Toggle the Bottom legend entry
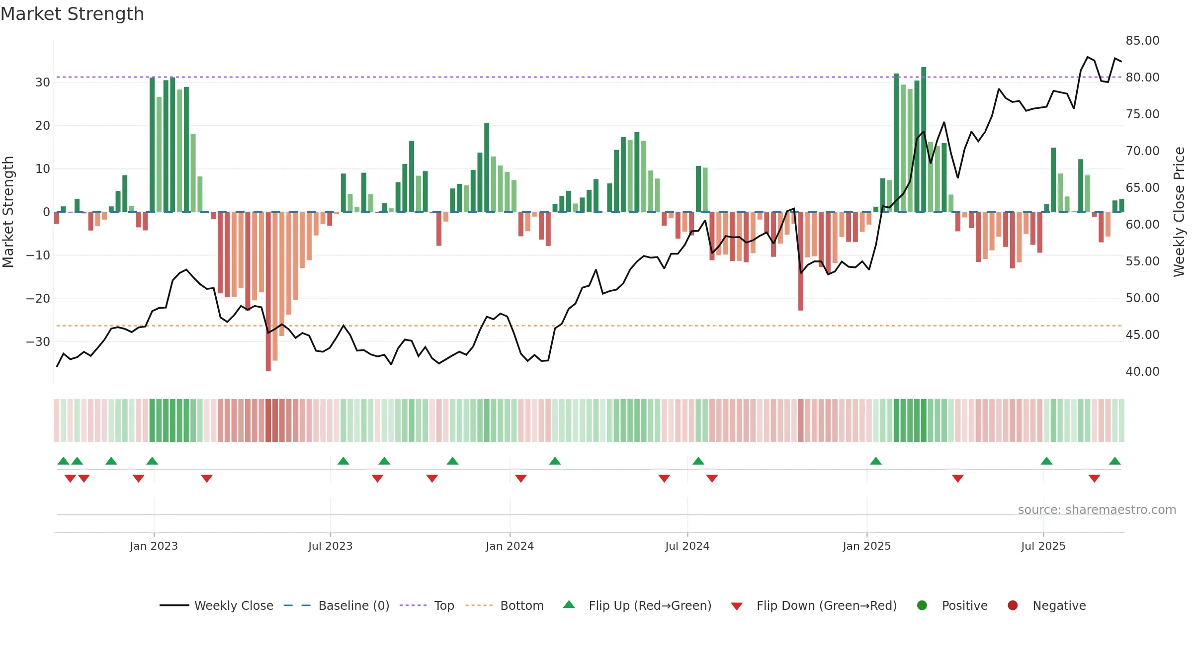This screenshot has width=1193, height=671. point(505,605)
